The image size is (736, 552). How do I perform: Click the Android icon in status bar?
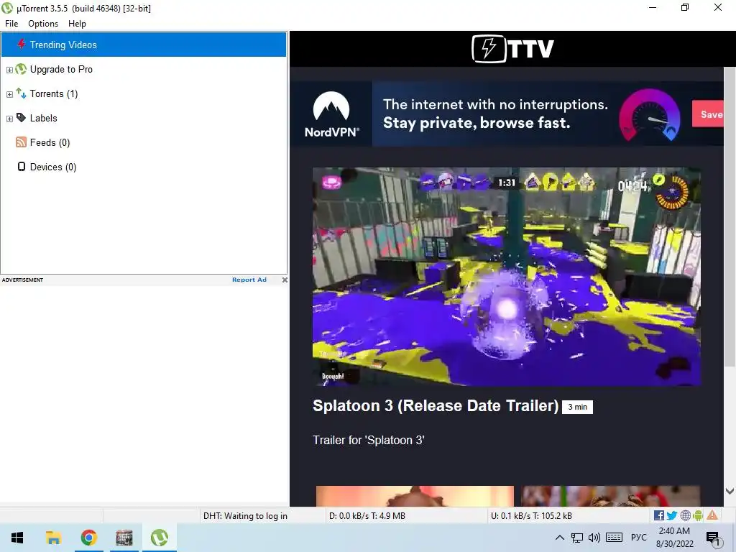tap(698, 515)
